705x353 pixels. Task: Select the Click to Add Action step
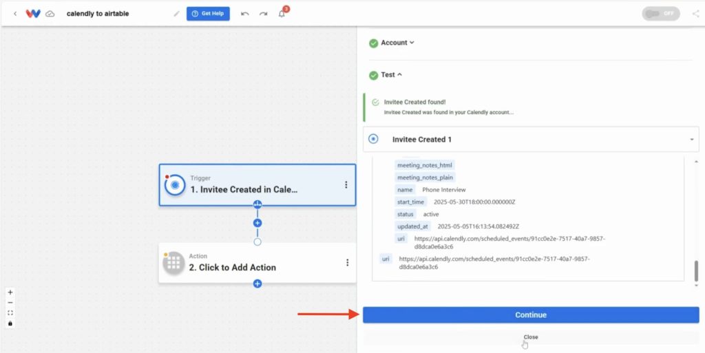(x=257, y=263)
